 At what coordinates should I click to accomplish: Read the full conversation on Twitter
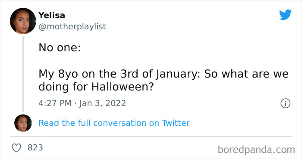point(114,123)
